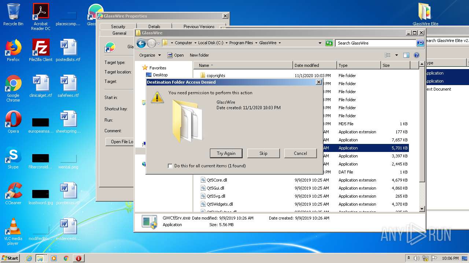
Task: Open address bar history dropdown
Action: click(x=320, y=43)
